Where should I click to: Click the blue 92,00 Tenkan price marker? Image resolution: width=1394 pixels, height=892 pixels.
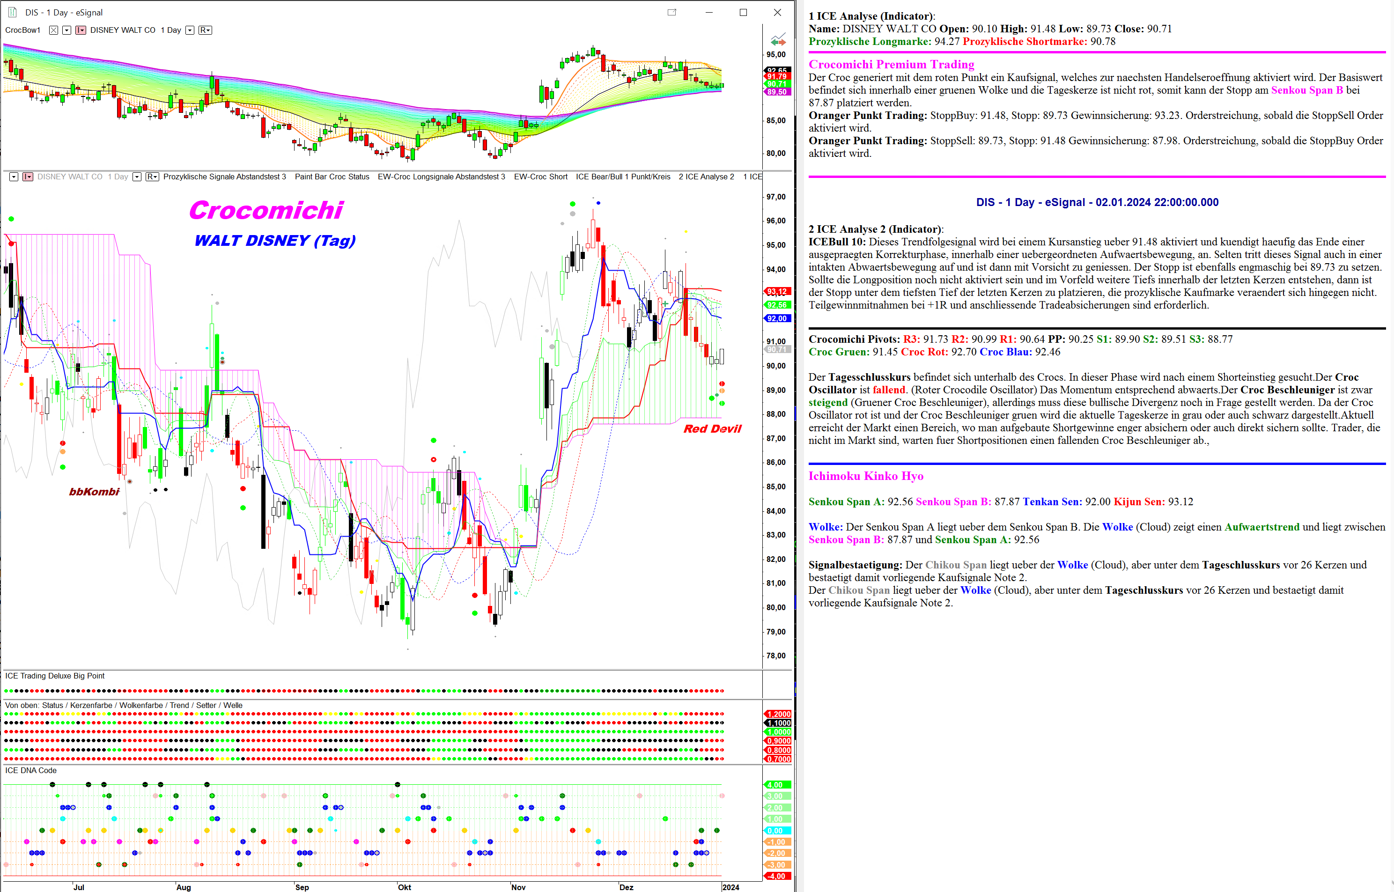(777, 318)
